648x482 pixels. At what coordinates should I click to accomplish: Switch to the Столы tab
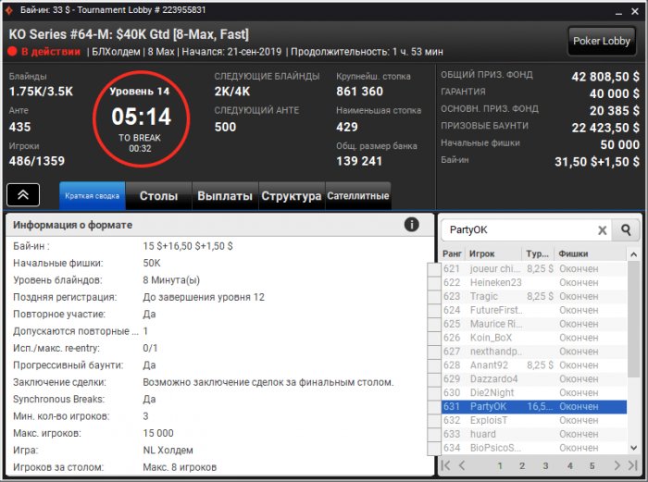click(158, 196)
